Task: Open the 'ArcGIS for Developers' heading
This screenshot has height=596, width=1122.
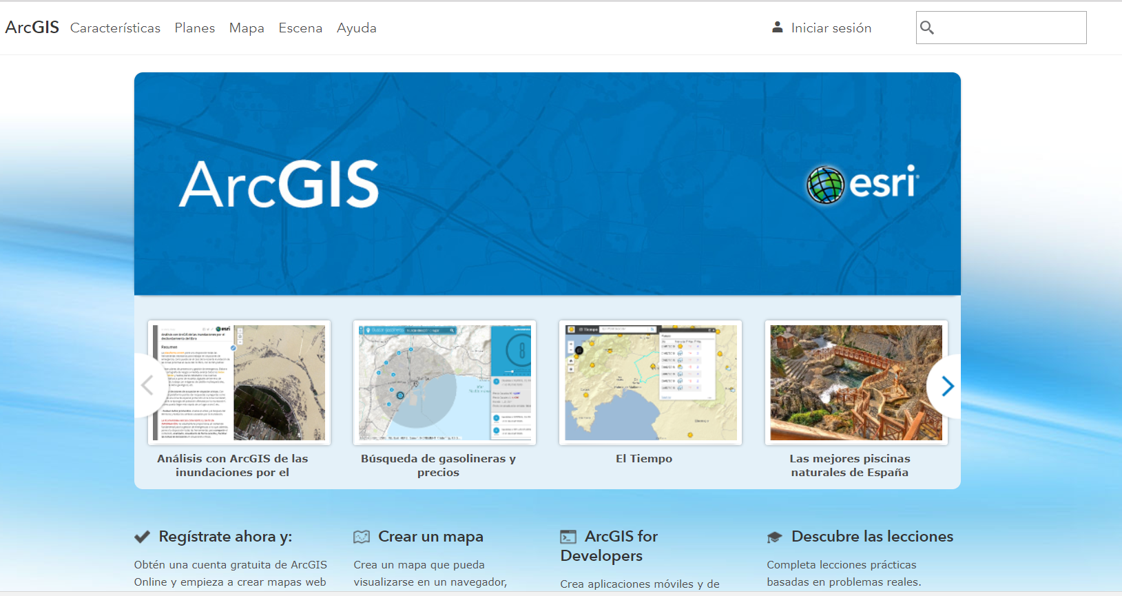Action: [609, 546]
